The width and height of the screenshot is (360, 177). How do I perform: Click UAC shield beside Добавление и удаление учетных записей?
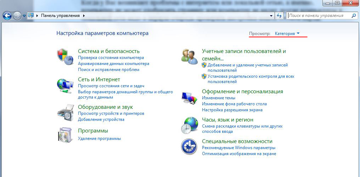(x=204, y=65)
